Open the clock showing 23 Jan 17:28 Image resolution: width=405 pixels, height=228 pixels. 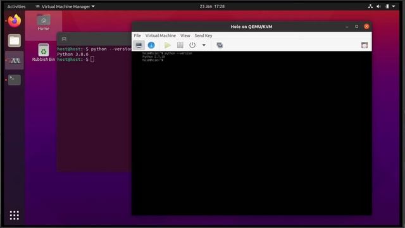click(212, 6)
